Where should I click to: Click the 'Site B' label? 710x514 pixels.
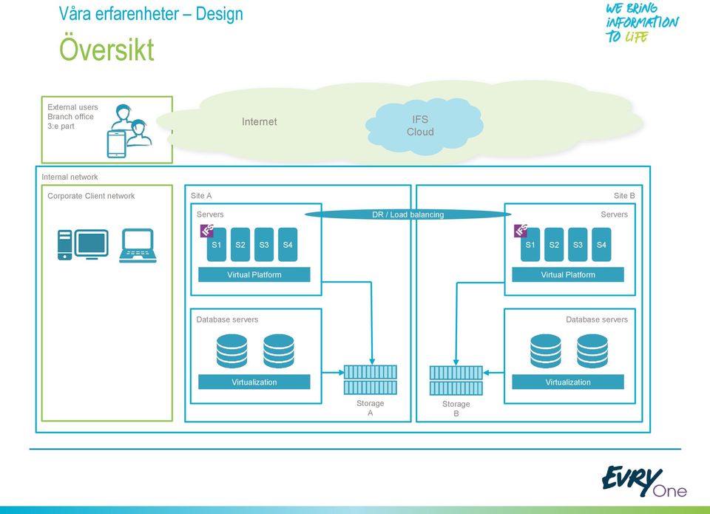click(x=624, y=196)
